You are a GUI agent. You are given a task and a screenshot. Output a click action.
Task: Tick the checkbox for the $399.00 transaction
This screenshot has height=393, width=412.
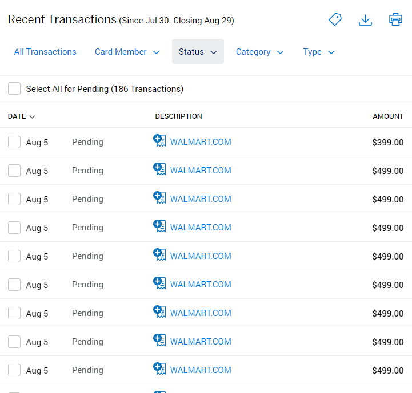[x=14, y=142]
